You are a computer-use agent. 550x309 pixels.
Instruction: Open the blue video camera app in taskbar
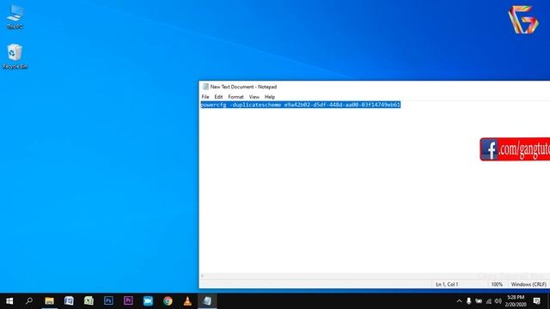tap(148, 301)
